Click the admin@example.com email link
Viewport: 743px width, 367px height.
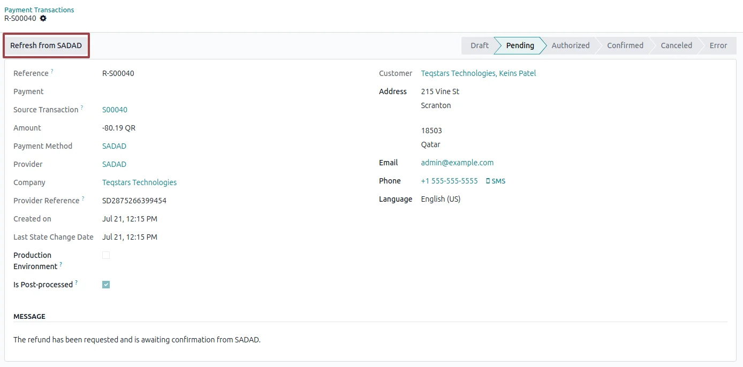click(457, 163)
